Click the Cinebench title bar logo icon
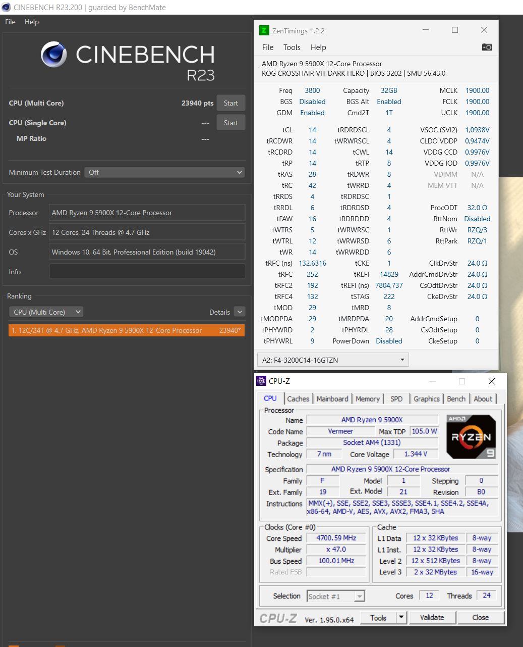 point(6,7)
